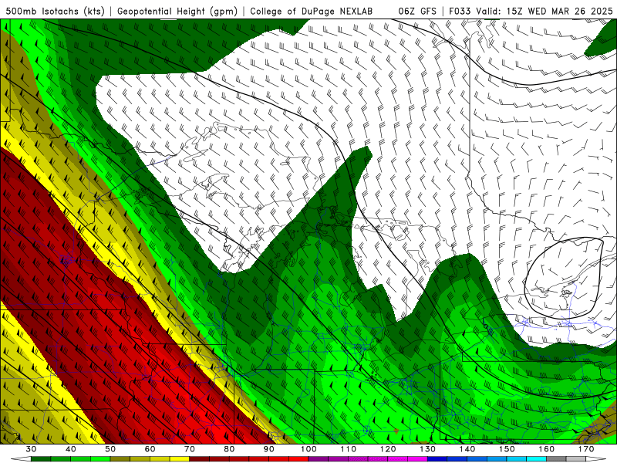617x463 pixels.
Task: Click the legend value "100"
Action: tap(308, 449)
